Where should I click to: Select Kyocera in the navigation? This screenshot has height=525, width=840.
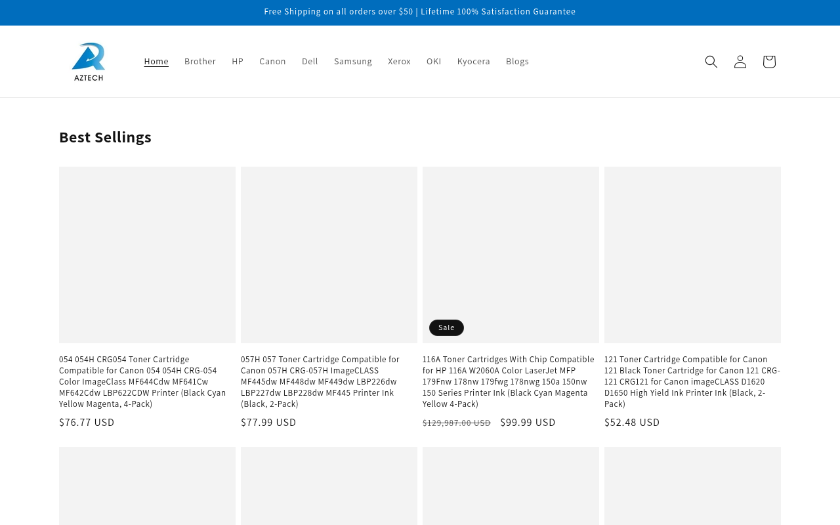474,61
